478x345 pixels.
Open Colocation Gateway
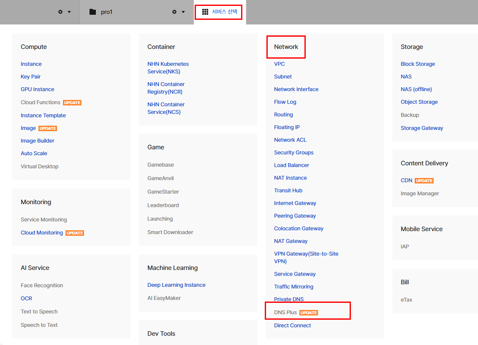(x=299, y=228)
